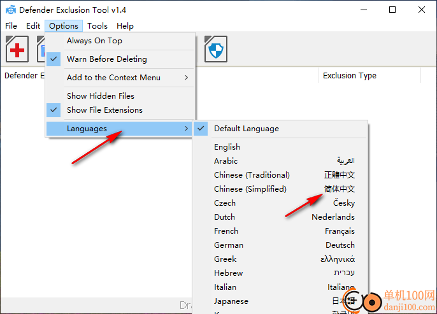Maximize the Defender Exclusion Tool window
Viewport: 437px width, 314px height.
tap(392, 10)
